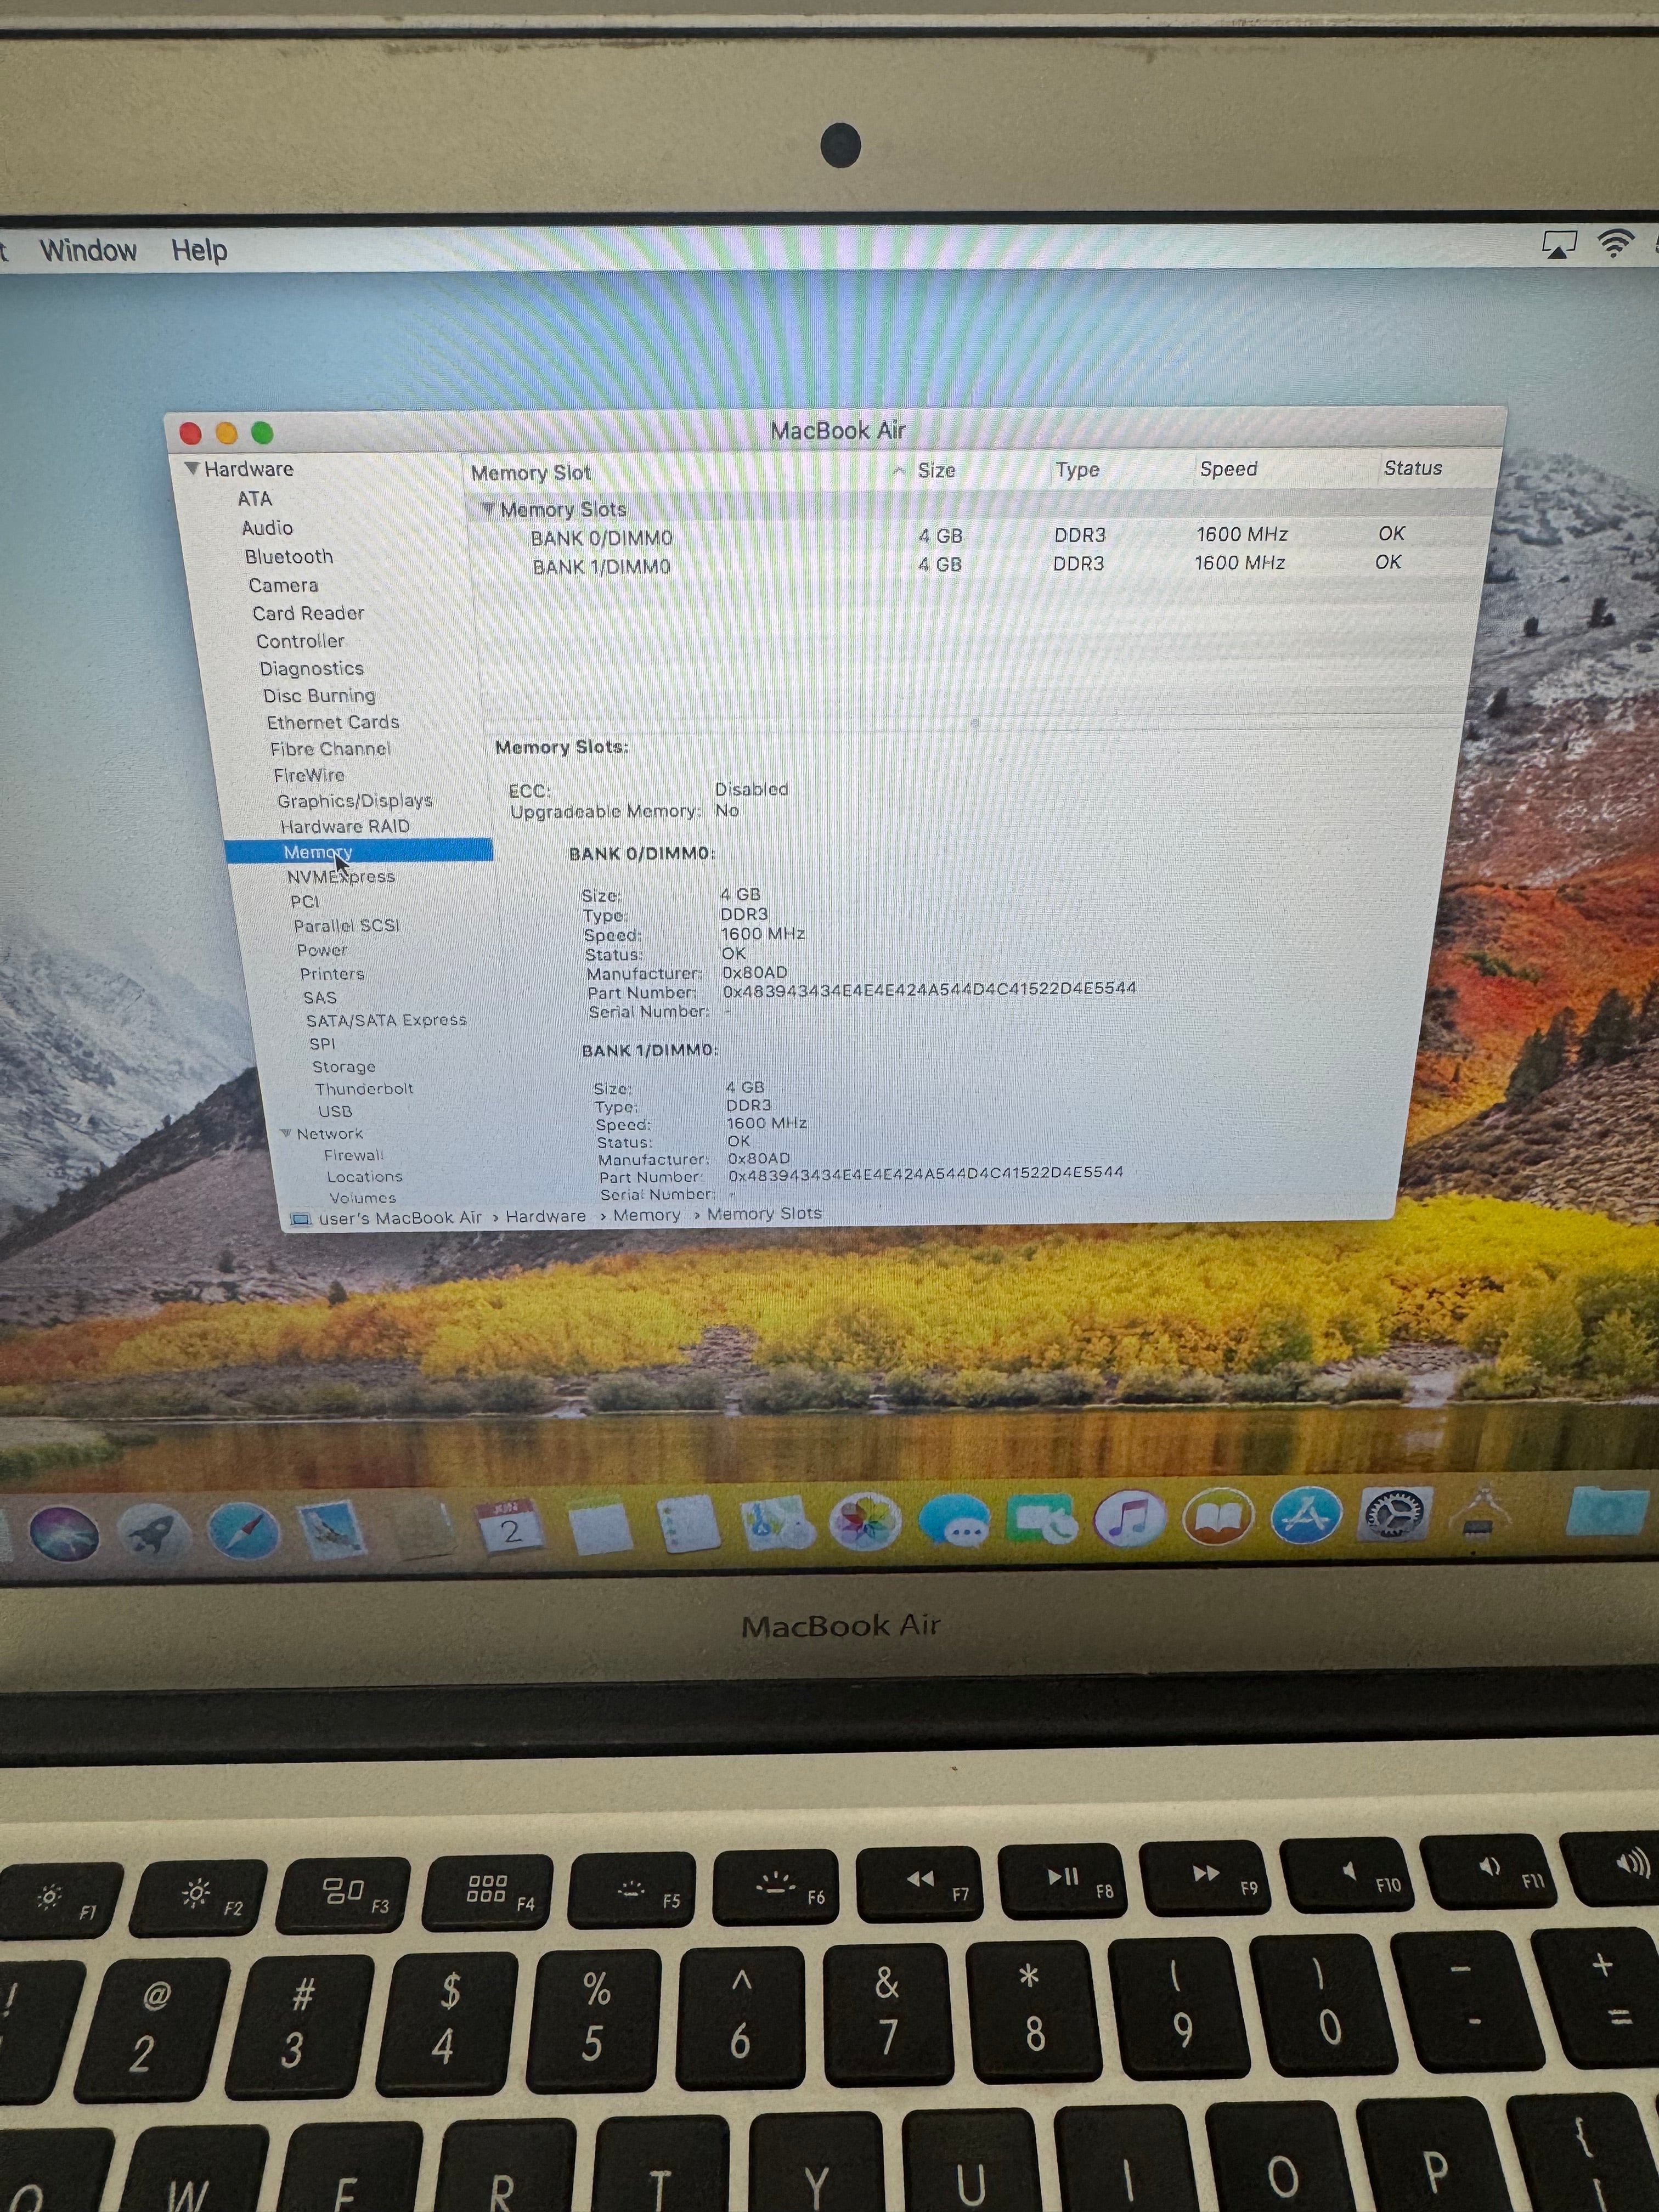Image resolution: width=1659 pixels, height=2212 pixels.
Task: Select Disc Burning in sidebar
Action: [319, 695]
